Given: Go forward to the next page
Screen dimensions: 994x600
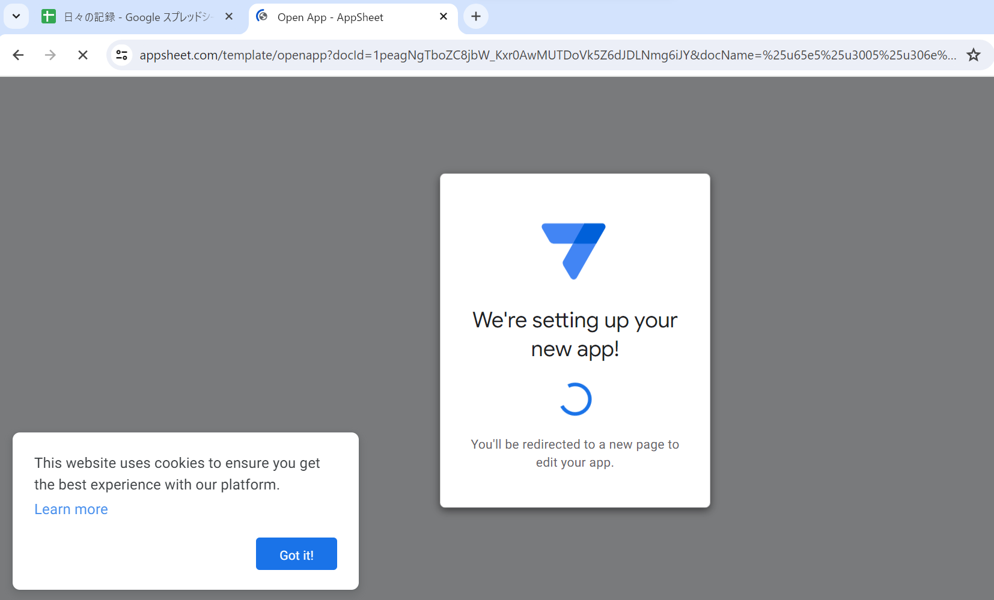Looking at the screenshot, I should coord(50,55).
